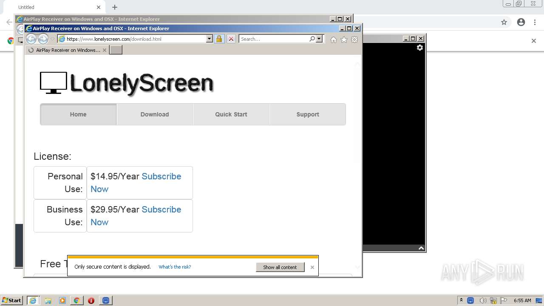Click the LonelyScreen logo
The height and width of the screenshot is (306, 544).
tap(127, 83)
